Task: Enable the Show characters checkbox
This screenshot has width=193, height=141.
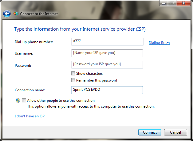Action: click(x=73, y=74)
